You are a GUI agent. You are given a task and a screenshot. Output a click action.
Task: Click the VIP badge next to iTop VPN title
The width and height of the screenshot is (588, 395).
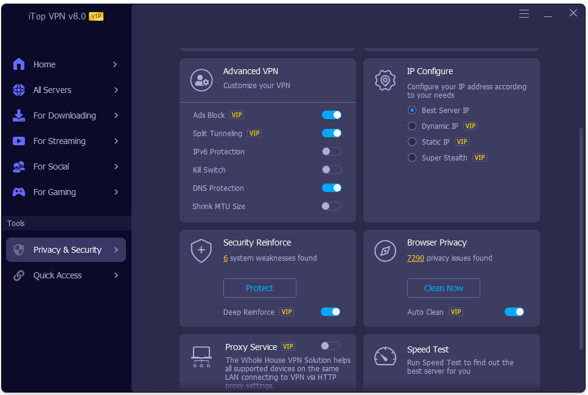click(x=96, y=16)
